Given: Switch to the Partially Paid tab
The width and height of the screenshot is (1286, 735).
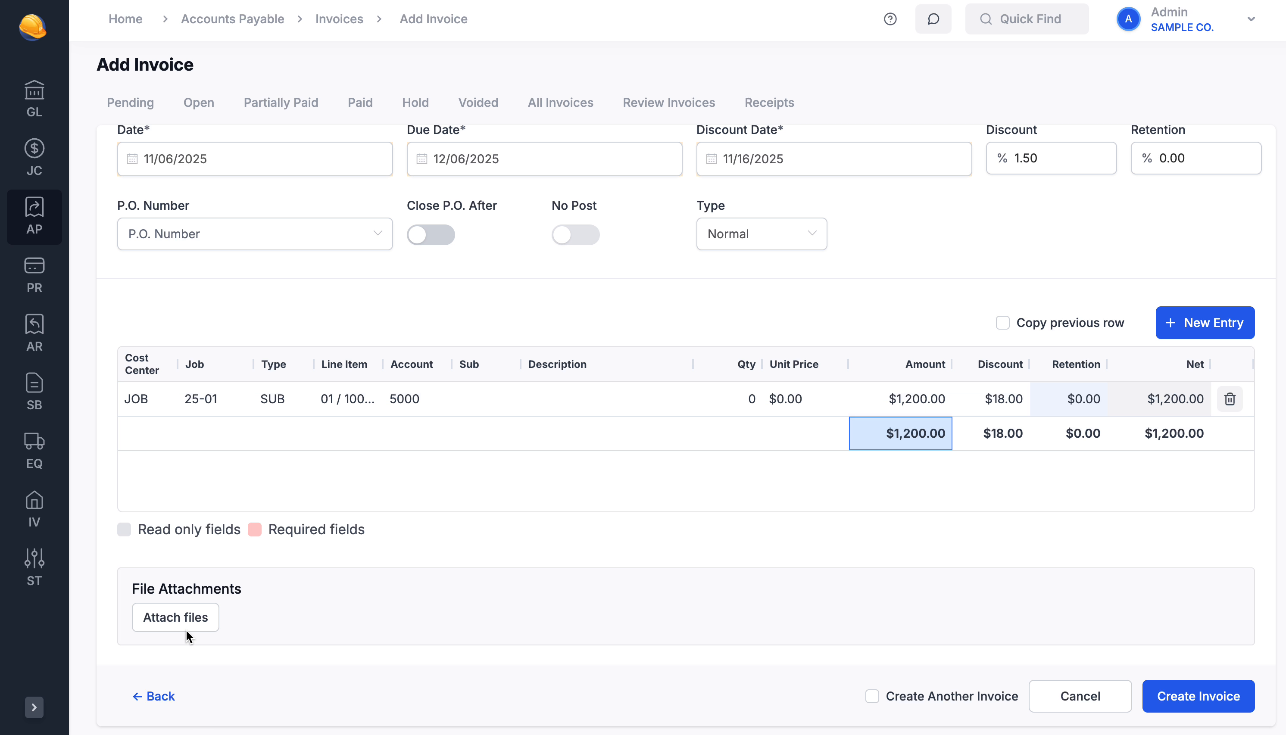Looking at the screenshot, I should point(281,103).
